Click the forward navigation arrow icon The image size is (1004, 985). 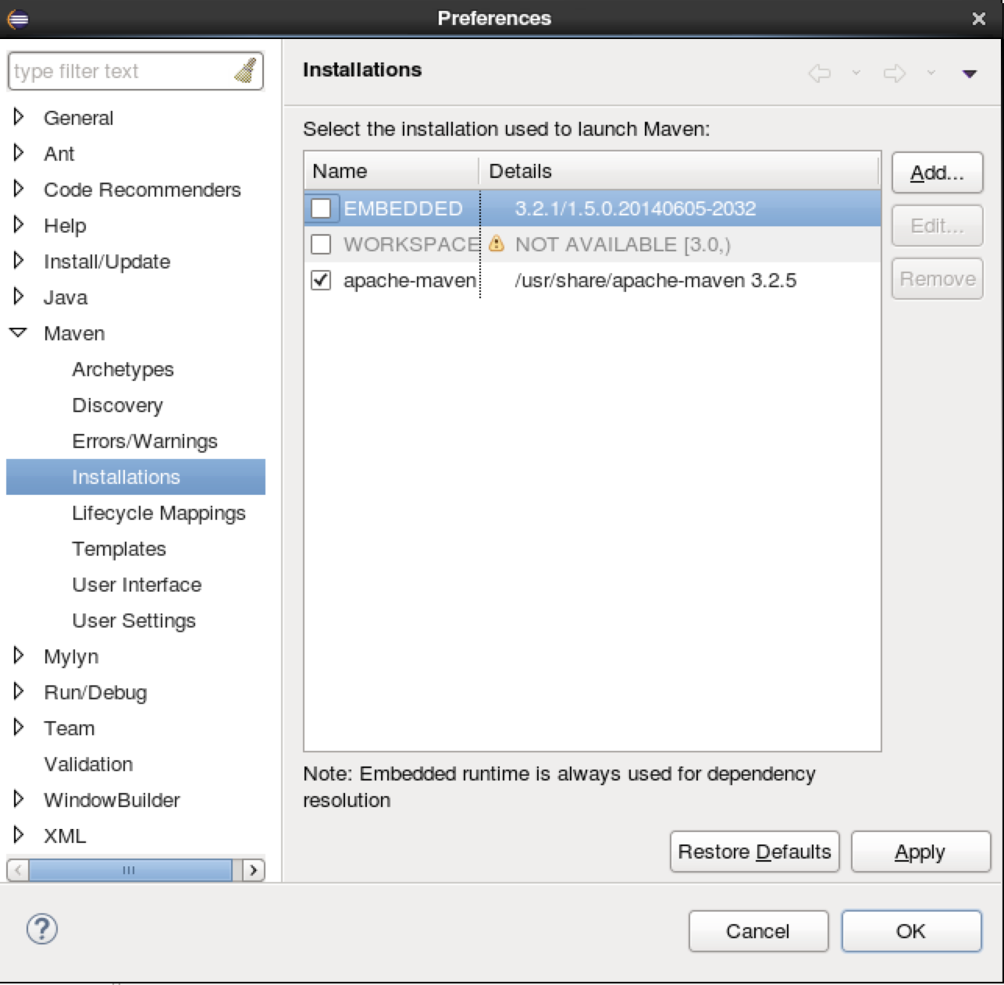click(894, 73)
